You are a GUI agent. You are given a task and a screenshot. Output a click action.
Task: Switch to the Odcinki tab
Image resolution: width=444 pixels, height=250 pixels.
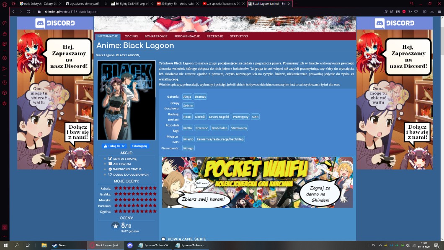click(x=131, y=36)
